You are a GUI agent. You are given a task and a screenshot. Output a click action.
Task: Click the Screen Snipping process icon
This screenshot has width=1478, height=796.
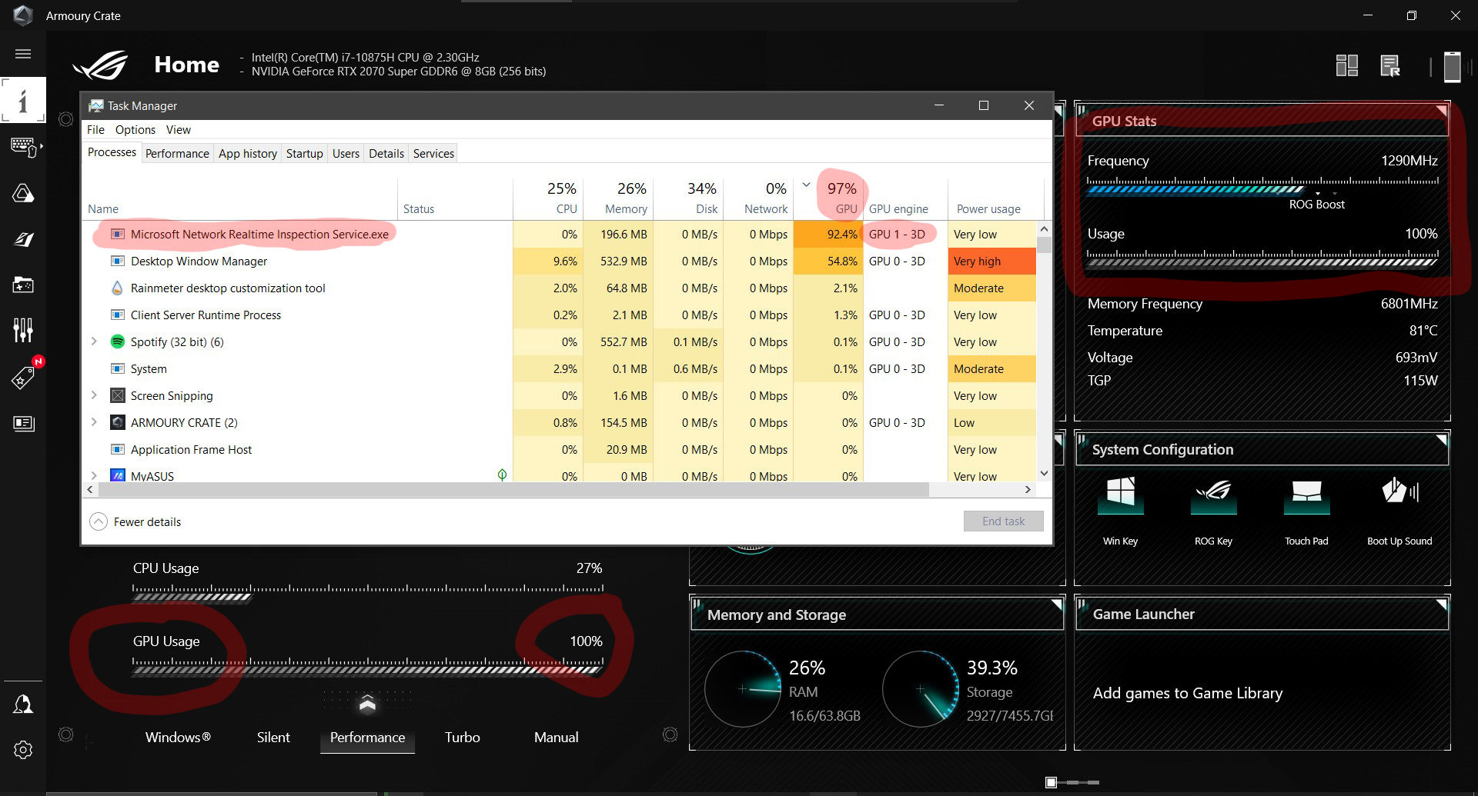pos(117,395)
